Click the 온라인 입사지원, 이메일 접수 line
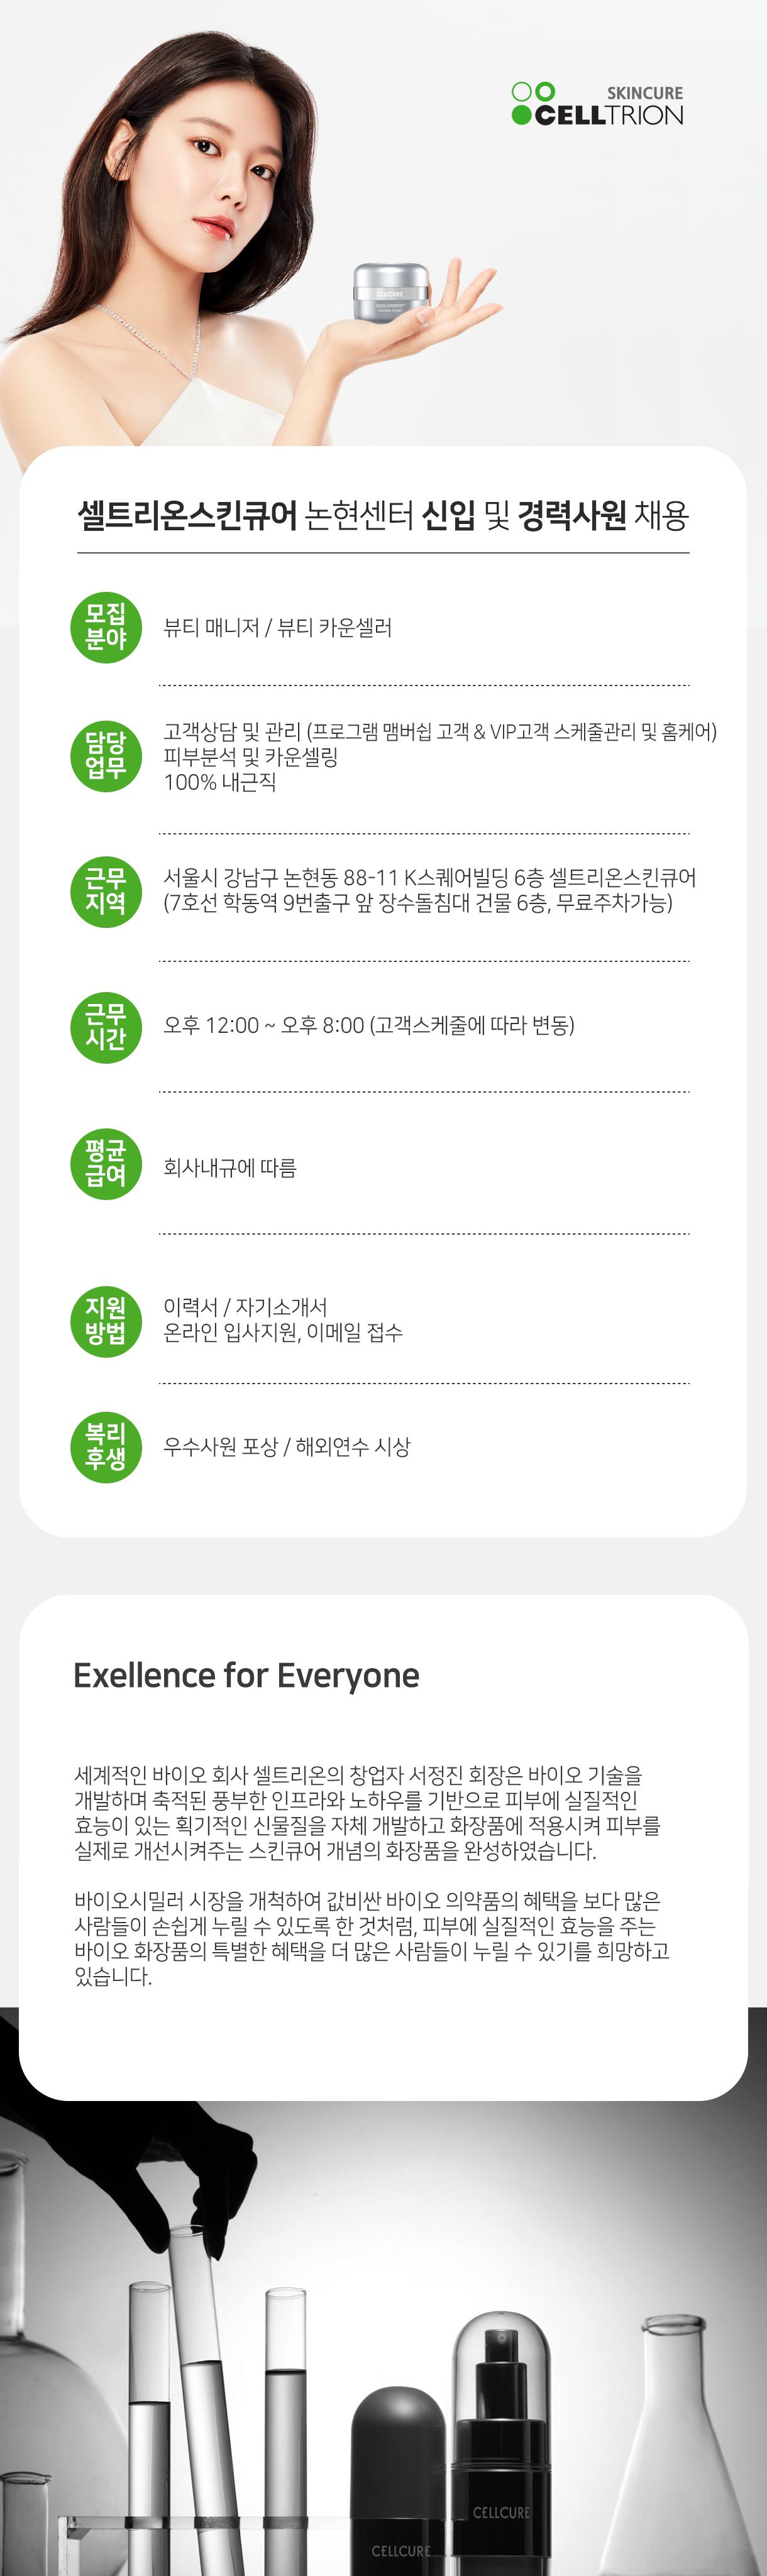This screenshot has width=767, height=2576. [283, 1333]
